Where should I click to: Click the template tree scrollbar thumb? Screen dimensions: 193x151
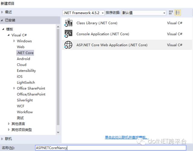[x=58, y=77]
